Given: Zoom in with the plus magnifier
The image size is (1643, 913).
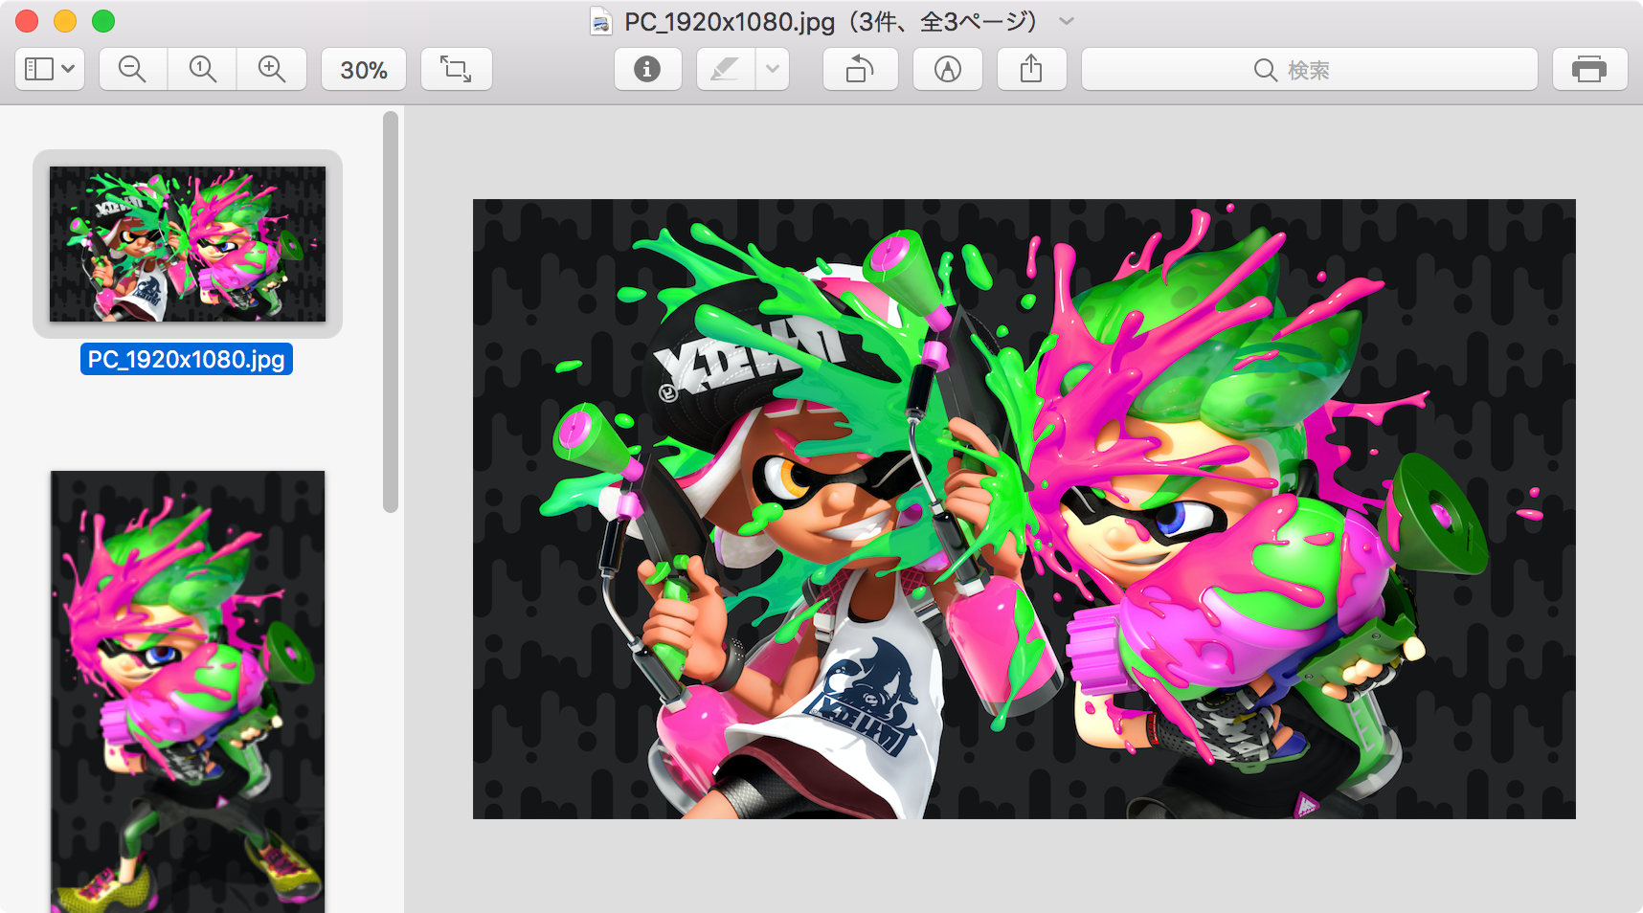Looking at the screenshot, I should pyautogui.click(x=272, y=69).
